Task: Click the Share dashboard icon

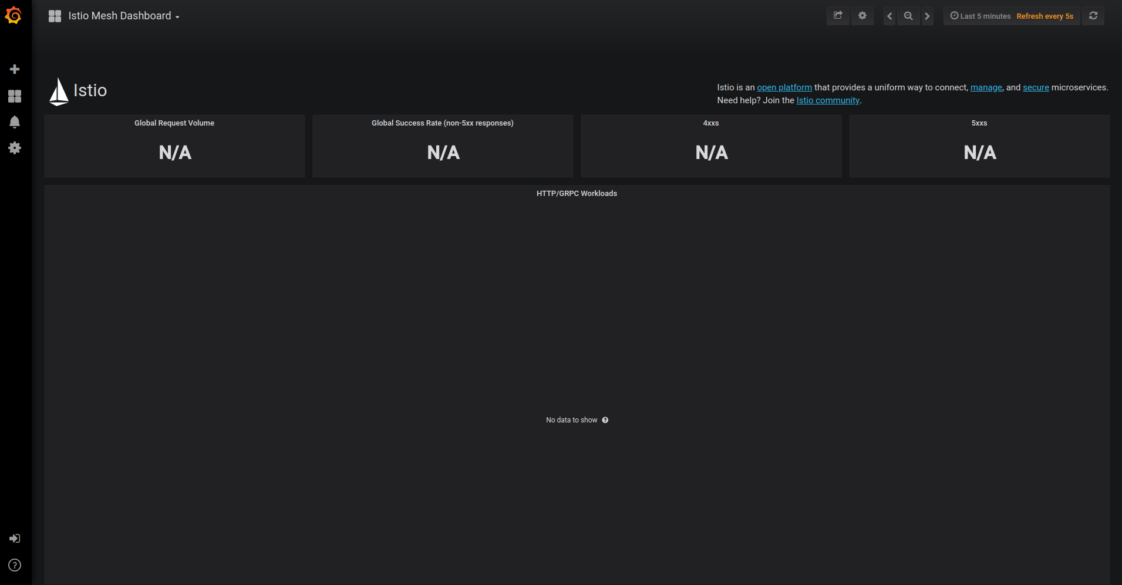Action: (x=838, y=16)
